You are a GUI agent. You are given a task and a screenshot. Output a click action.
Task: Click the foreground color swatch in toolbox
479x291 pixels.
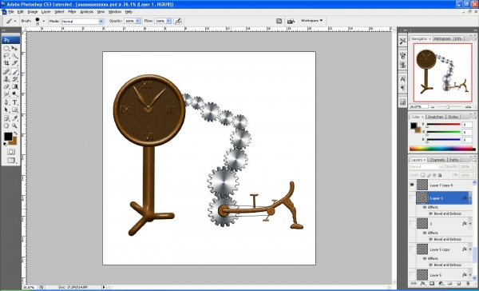coord(8,137)
